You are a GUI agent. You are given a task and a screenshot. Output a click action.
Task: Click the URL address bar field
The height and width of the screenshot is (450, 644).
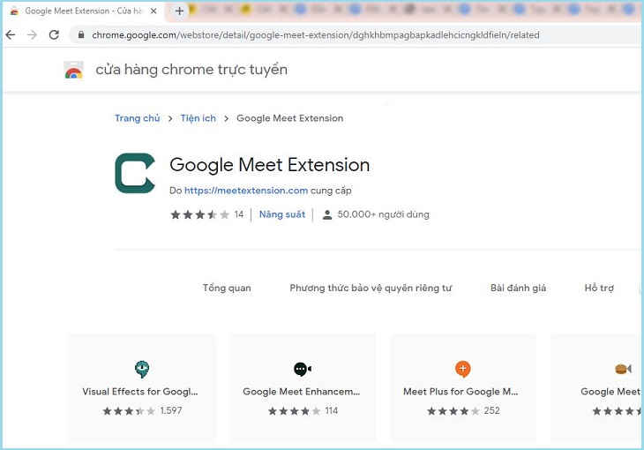point(353,35)
